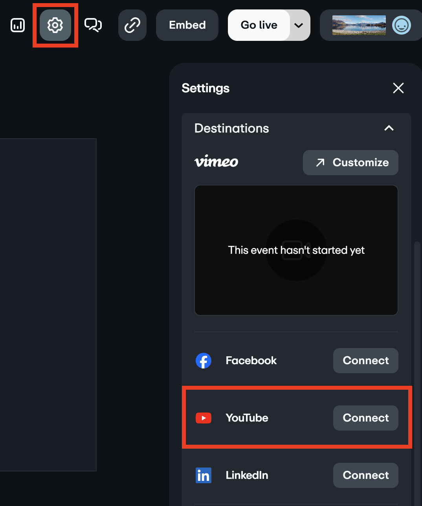The width and height of the screenshot is (422, 506).
Task: Click the event preview player
Action: tap(296, 250)
